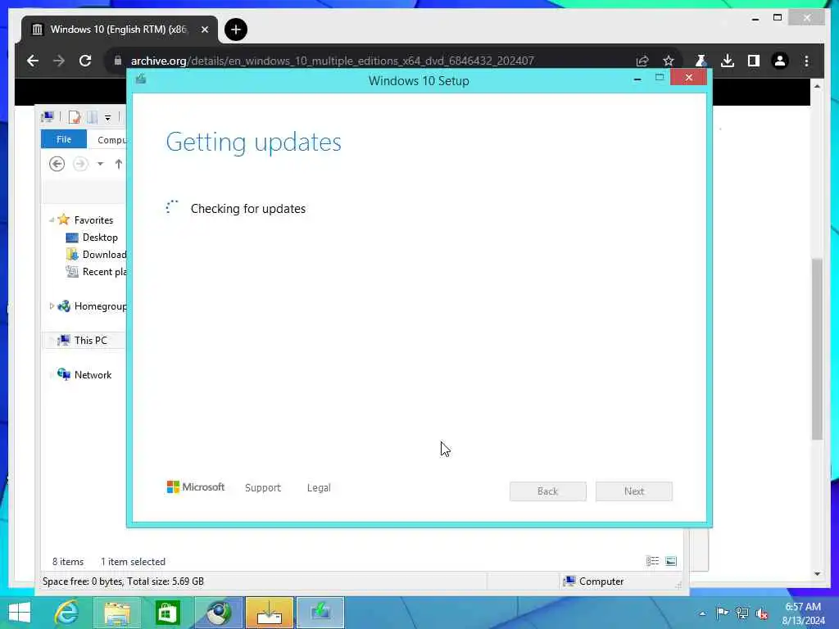
Task: Open Chrome three-dot menu
Action: [806, 61]
